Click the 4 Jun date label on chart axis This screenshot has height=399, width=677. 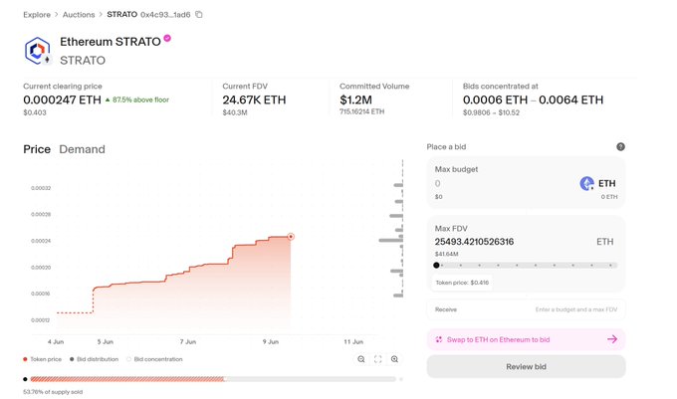pyautogui.click(x=56, y=341)
